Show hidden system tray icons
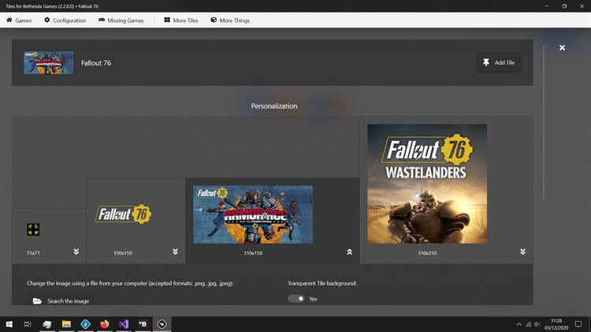The height and width of the screenshot is (332, 591). pos(519,324)
